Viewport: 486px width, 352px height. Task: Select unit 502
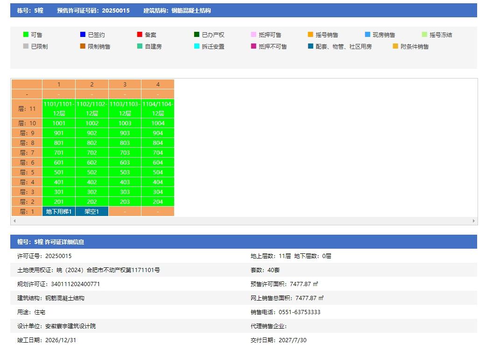[x=92, y=172]
